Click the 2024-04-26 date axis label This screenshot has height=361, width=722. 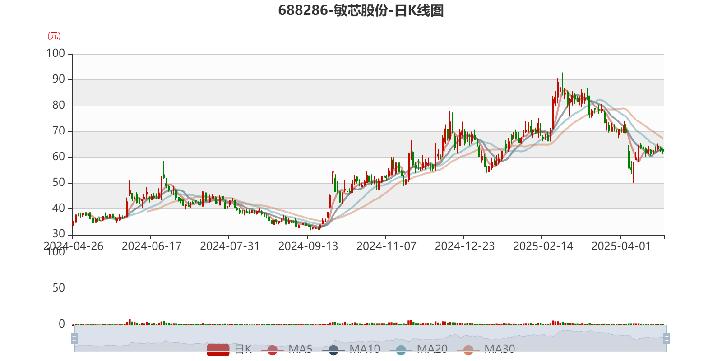[x=74, y=246]
